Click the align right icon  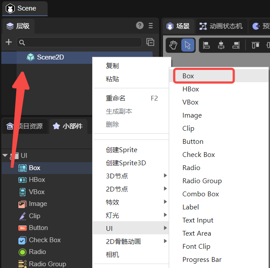235,45
